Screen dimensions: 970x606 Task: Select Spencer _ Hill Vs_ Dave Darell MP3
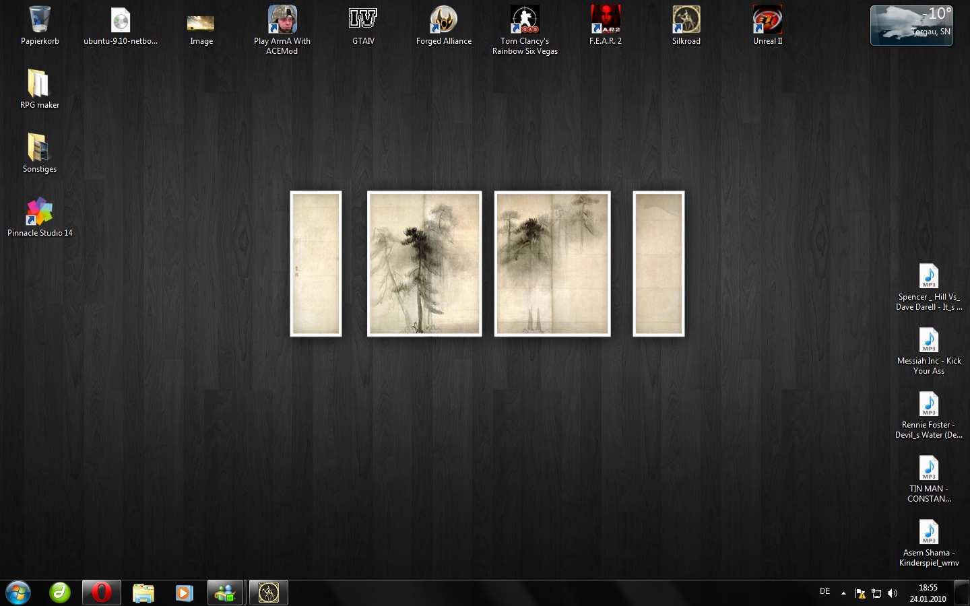click(x=929, y=288)
